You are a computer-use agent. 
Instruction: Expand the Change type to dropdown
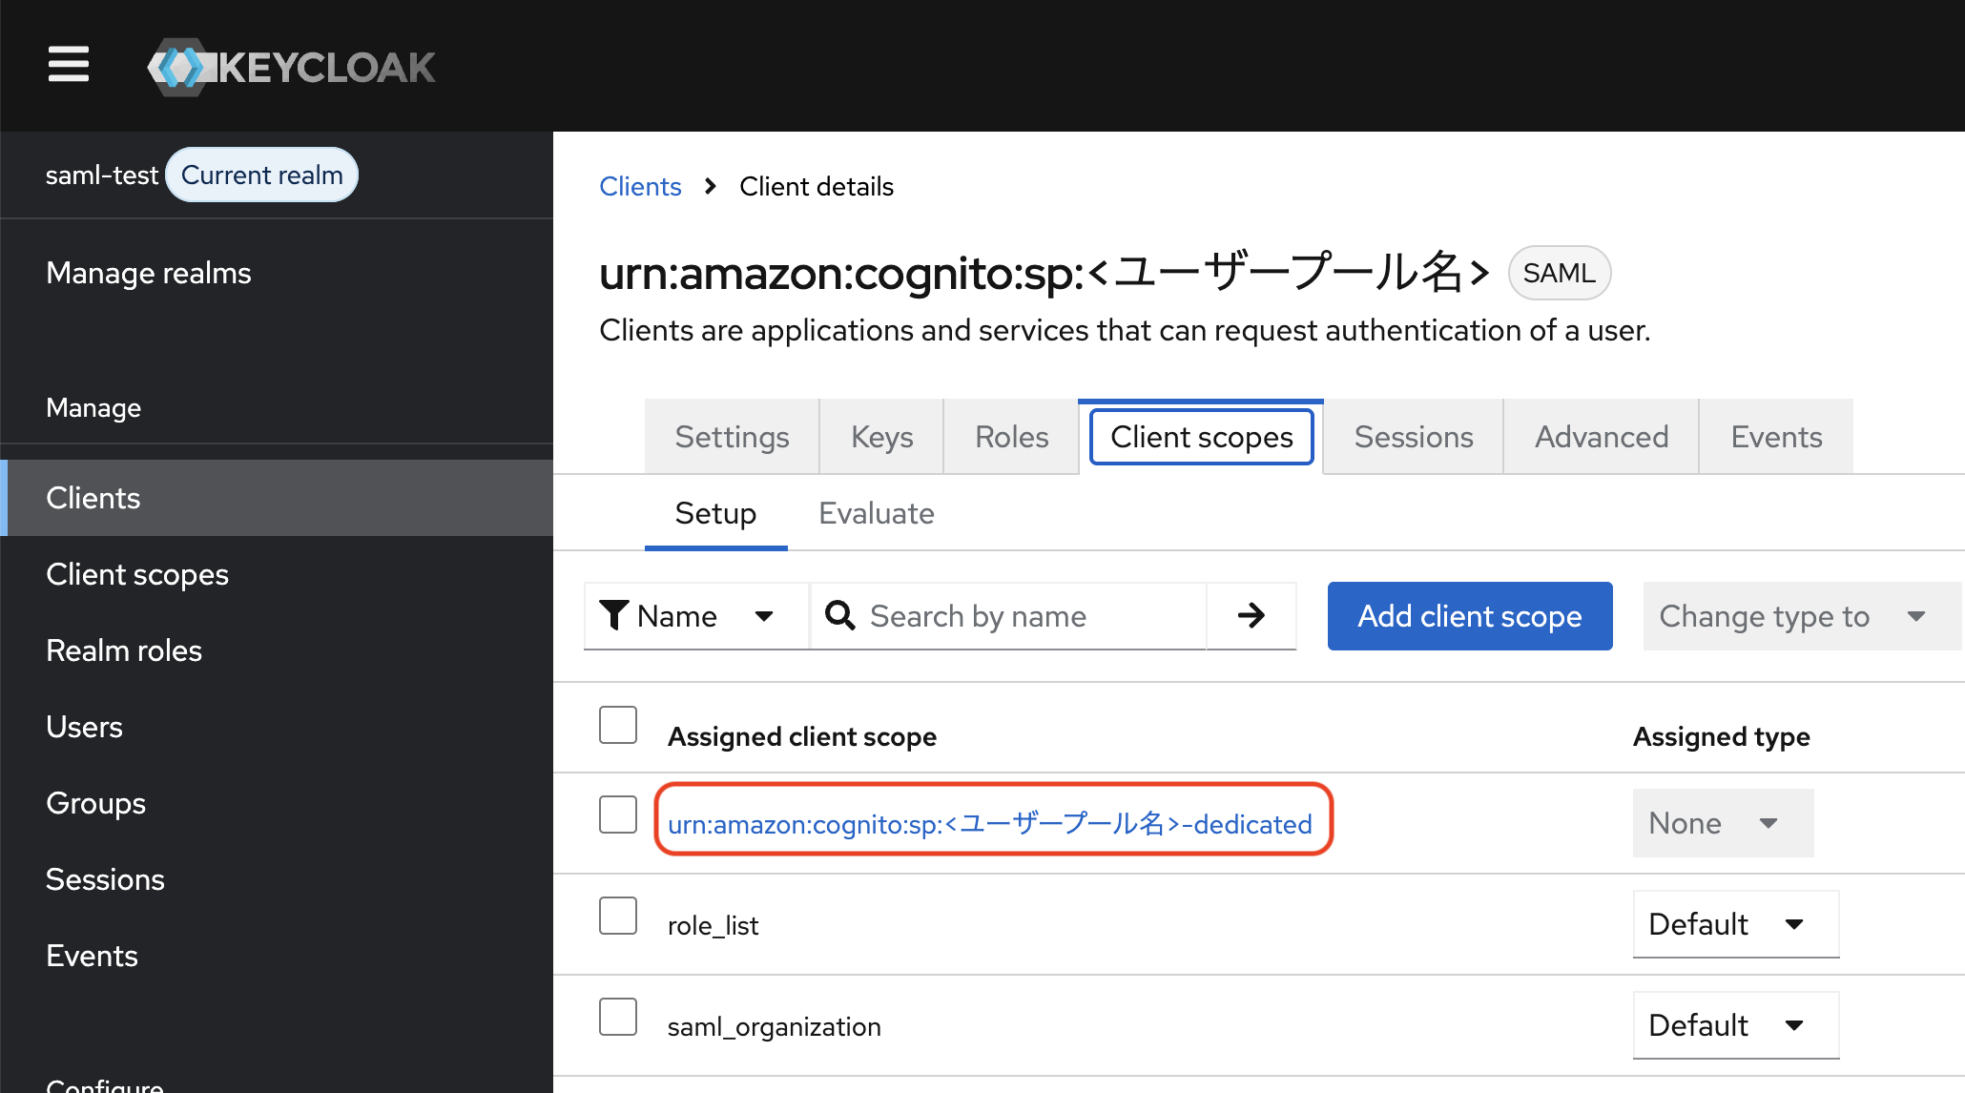1802,616
